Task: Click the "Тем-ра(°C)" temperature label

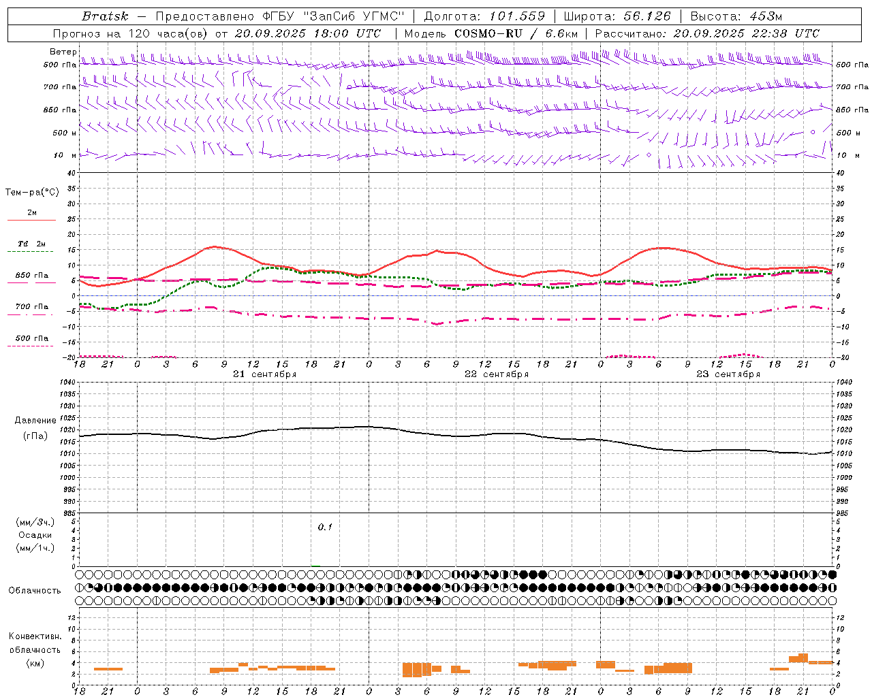Action: coord(32,192)
